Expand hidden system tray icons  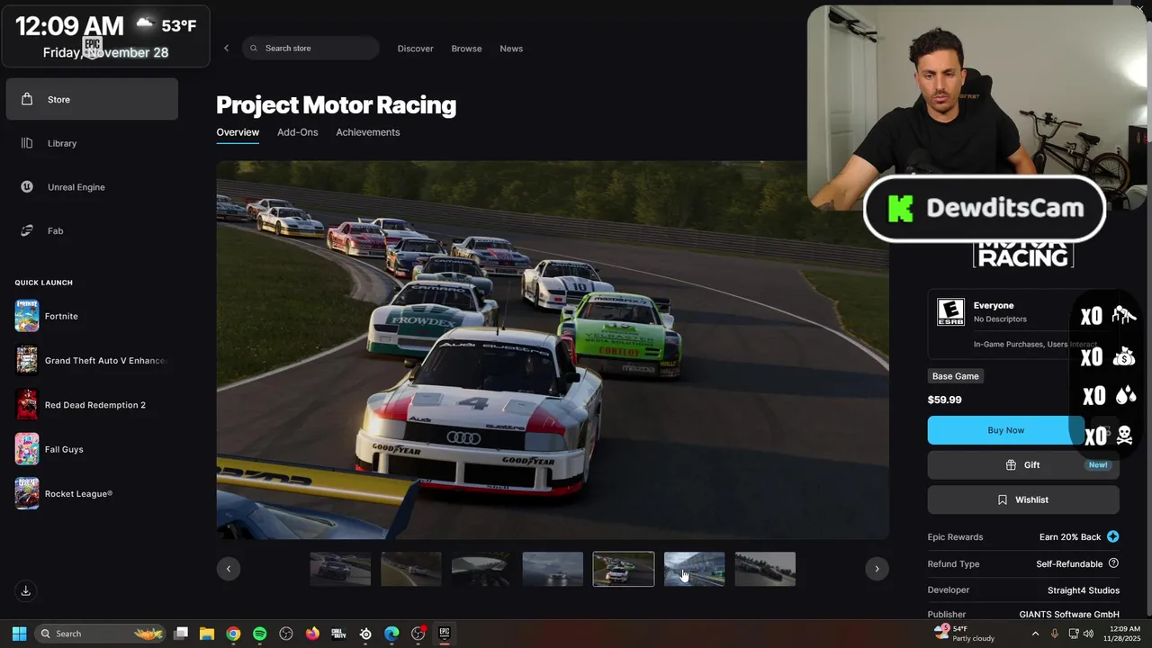coord(1035,634)
